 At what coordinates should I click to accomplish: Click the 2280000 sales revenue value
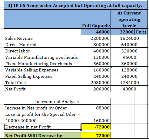pyautogui.click(x=96, y=38)
